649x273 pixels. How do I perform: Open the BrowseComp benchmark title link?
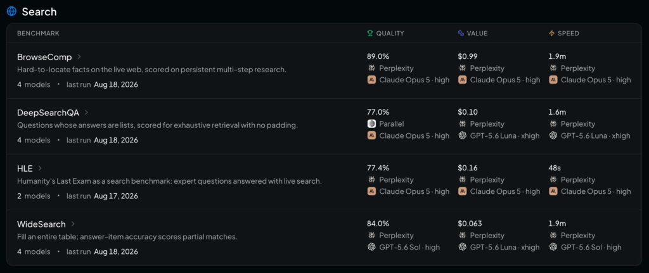click(x=44, y=56)
